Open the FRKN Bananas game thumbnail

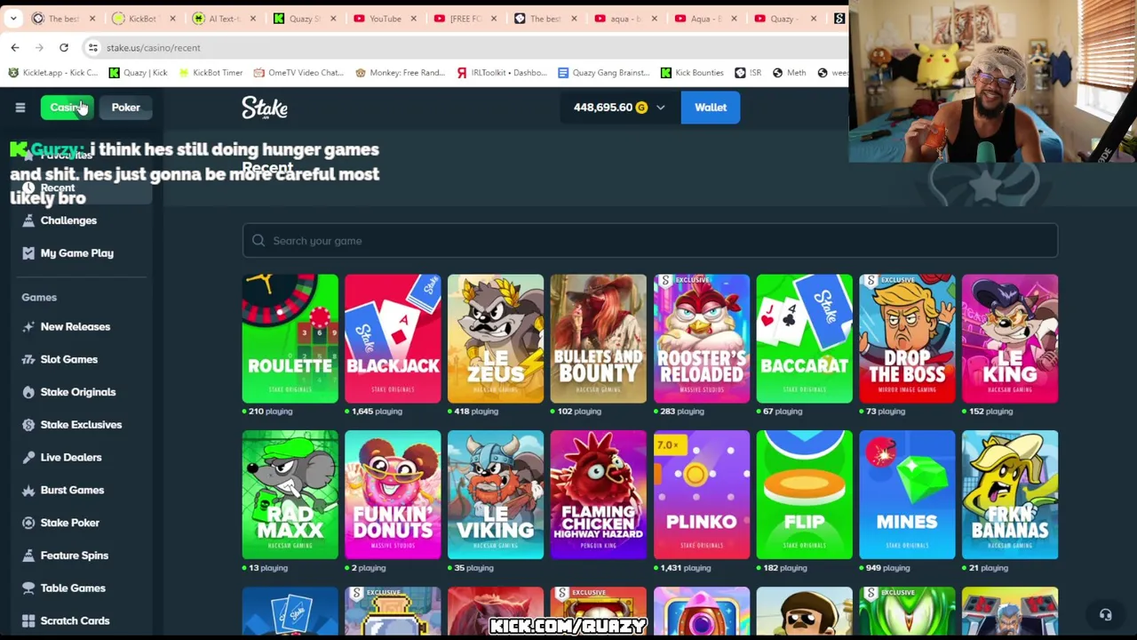click(x=1010, y=495)
